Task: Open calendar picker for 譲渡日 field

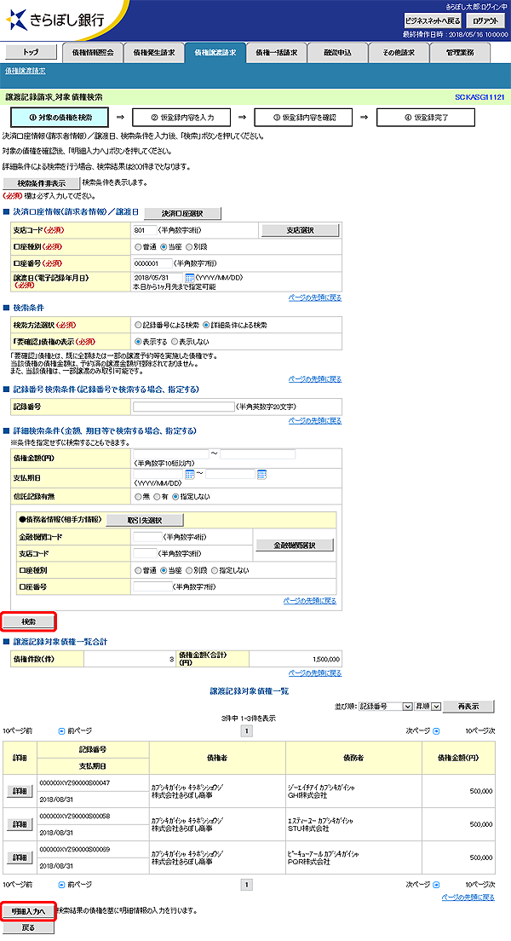Action: tap(190, 278)
